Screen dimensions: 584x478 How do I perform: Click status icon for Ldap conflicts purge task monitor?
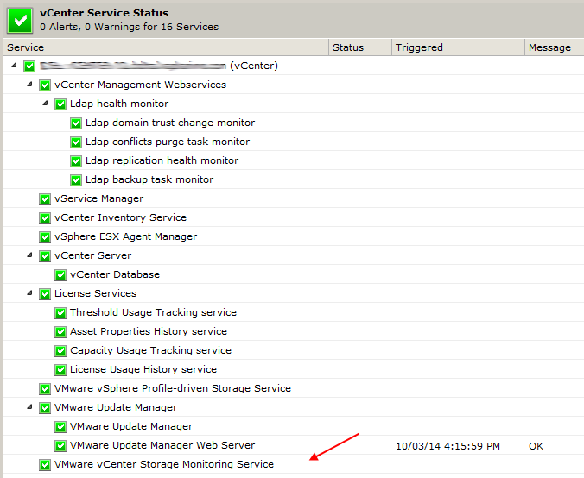click(x=76, y=142)
